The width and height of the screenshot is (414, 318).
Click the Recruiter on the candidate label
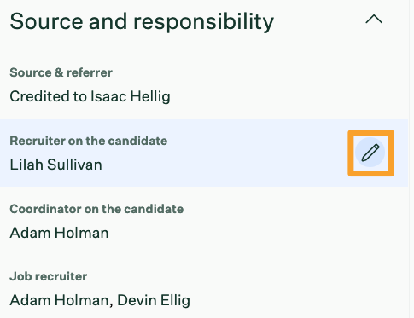tap(89, 141)
